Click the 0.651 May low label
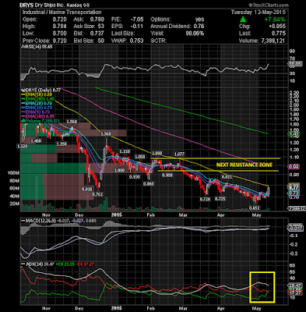Viewport: 306px width, 312px height. pos(255,208)
